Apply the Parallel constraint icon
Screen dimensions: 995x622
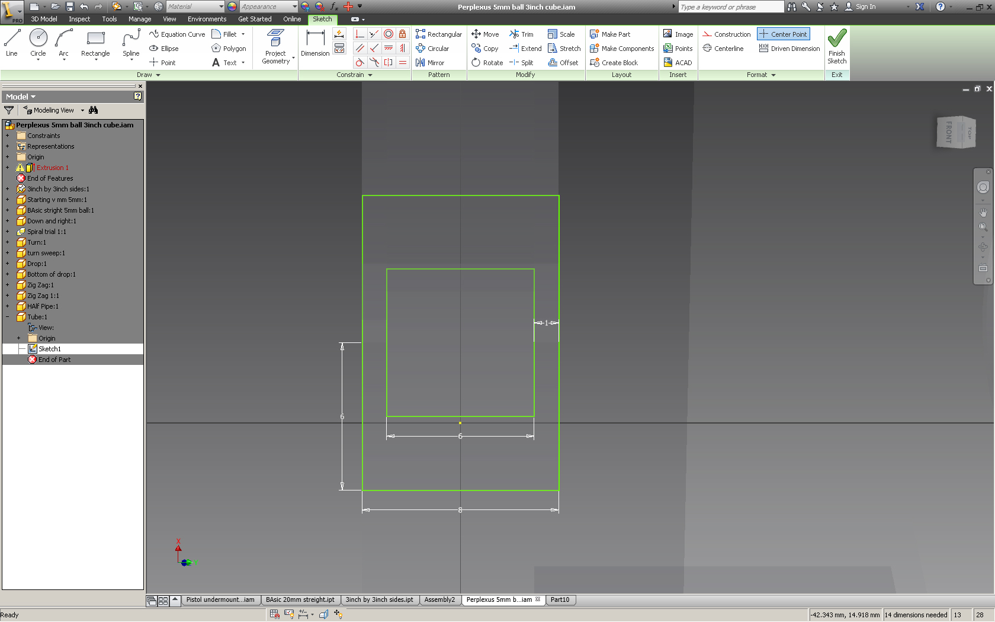(360, 49)
